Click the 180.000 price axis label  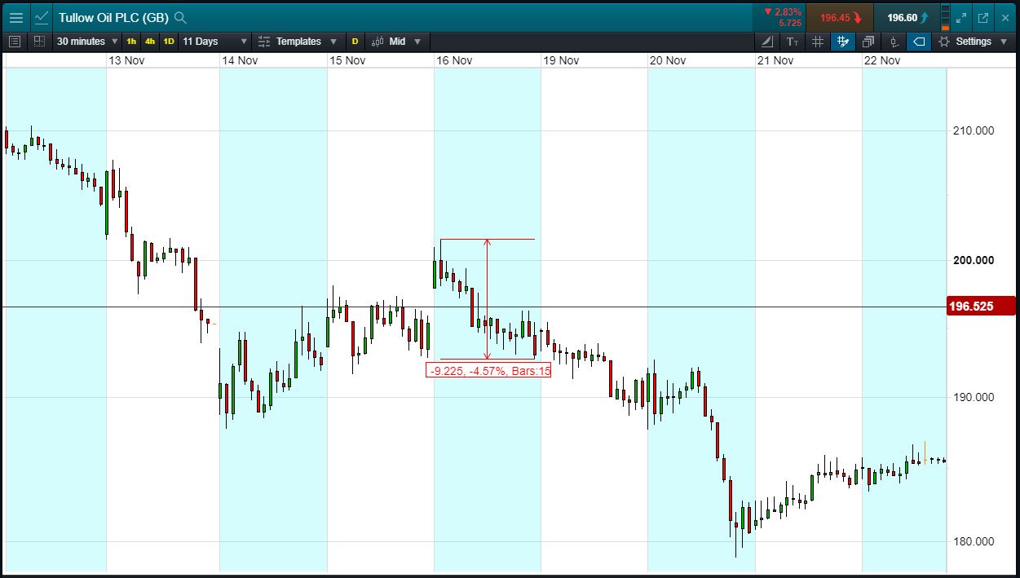coord(974,541)
